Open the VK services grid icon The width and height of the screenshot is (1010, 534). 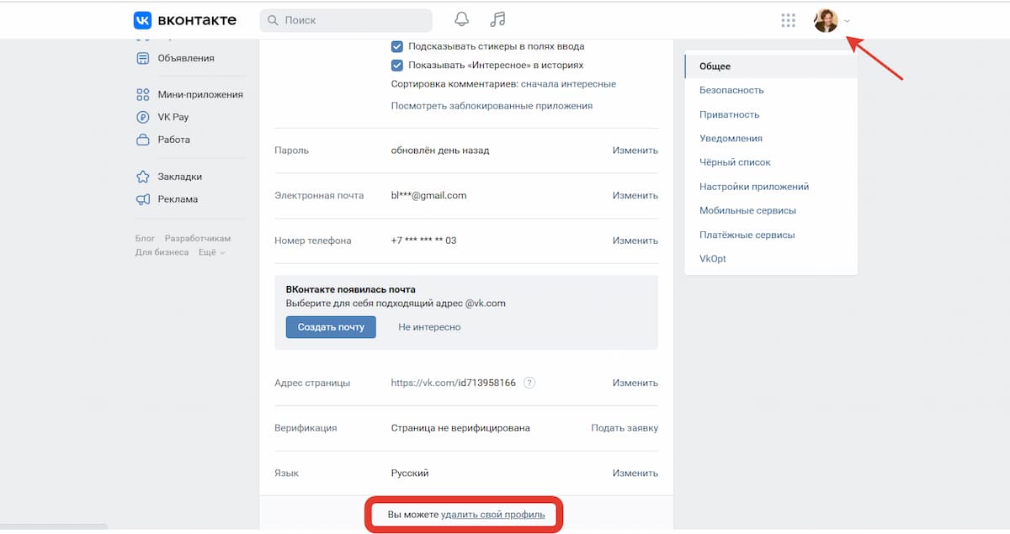(789, 20)
